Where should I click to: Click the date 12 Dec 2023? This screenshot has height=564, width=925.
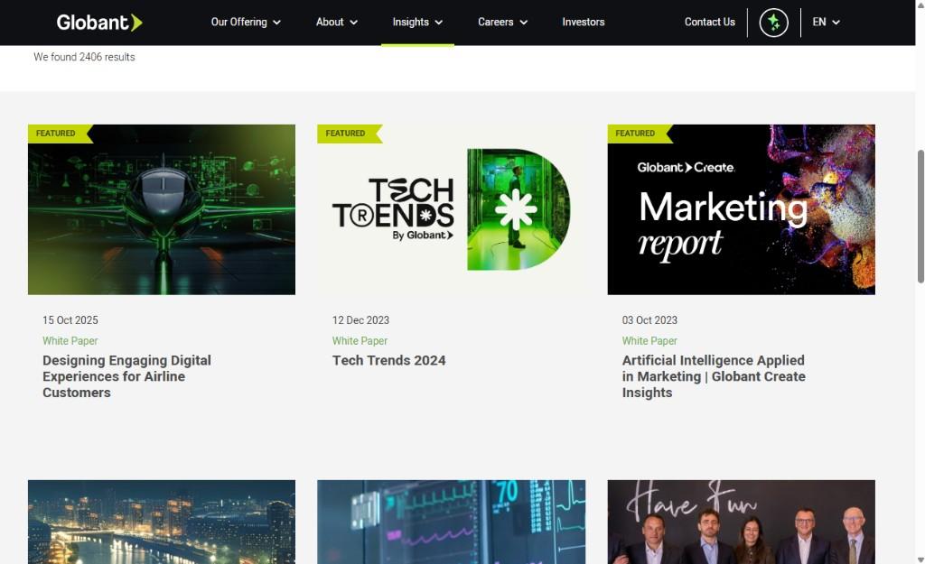360,320
